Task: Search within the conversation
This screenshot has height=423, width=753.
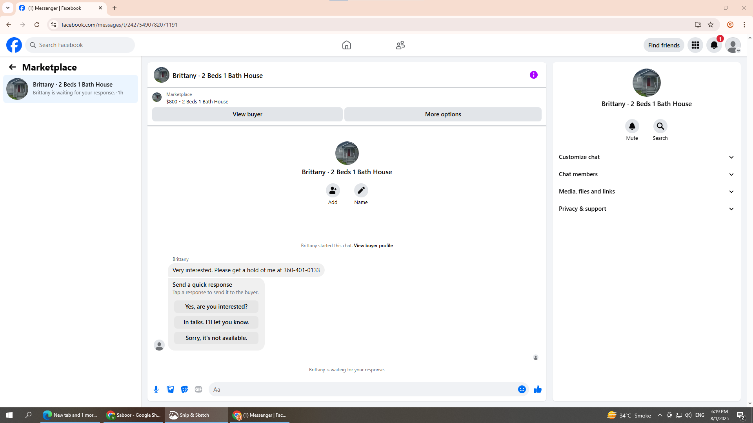Action: (660, 126)
